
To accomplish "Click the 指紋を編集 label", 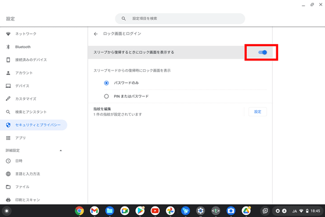I will pos(102,109).
